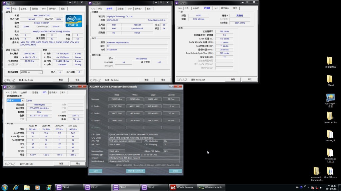Click the taskbar clock showing 11:48

click(331, 187)
